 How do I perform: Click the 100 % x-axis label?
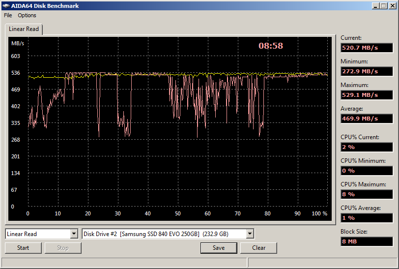point(319,213)
